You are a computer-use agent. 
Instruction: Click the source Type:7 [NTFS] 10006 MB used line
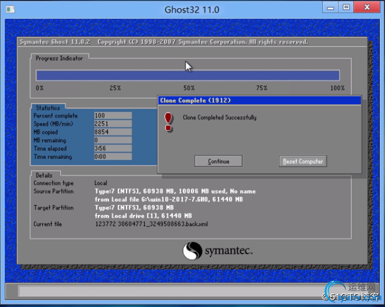pos(175,191)
